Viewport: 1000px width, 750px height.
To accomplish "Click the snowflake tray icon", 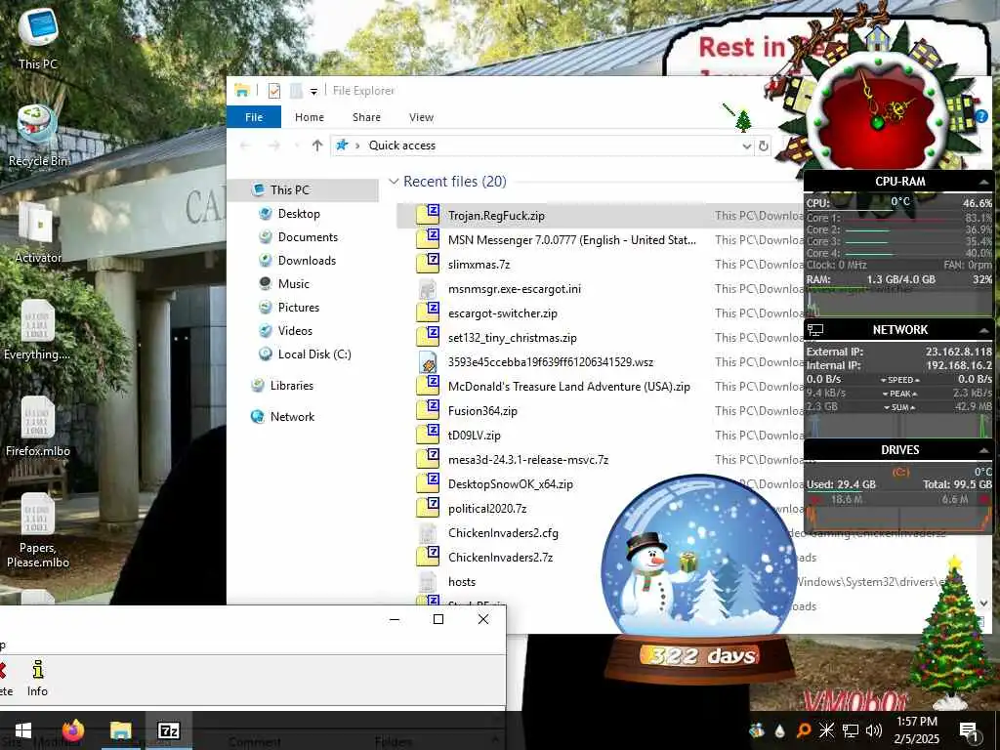I will (x=826, y=730).
